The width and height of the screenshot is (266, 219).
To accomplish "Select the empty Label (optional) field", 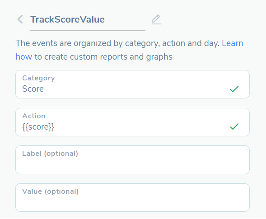I will pos(132,160).
